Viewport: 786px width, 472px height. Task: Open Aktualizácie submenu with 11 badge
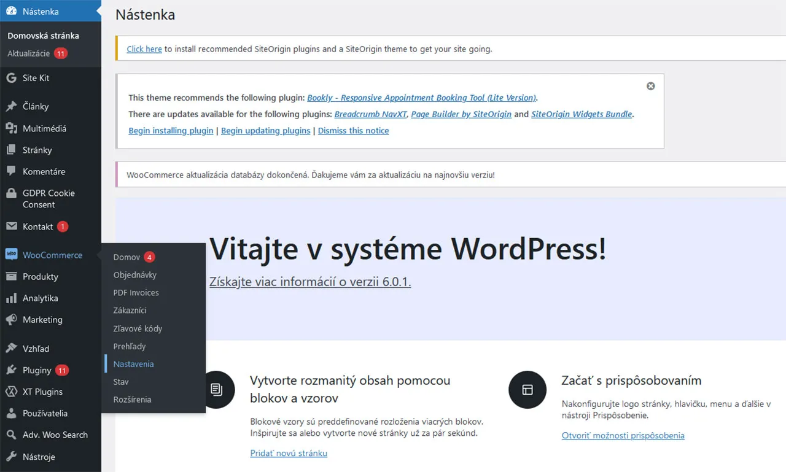click(37, 53)
